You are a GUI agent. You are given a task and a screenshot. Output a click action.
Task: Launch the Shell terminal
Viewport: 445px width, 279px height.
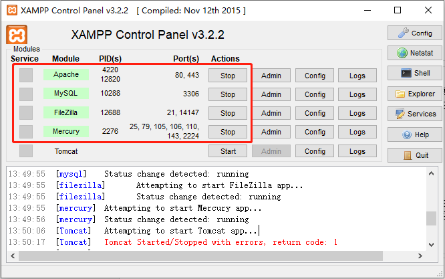point(415,73)
